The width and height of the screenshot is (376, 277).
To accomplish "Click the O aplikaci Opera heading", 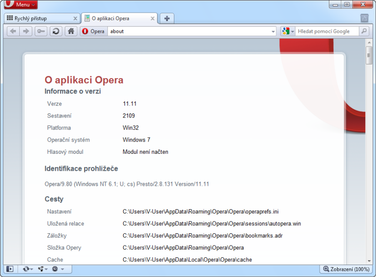I will [84, 80].
